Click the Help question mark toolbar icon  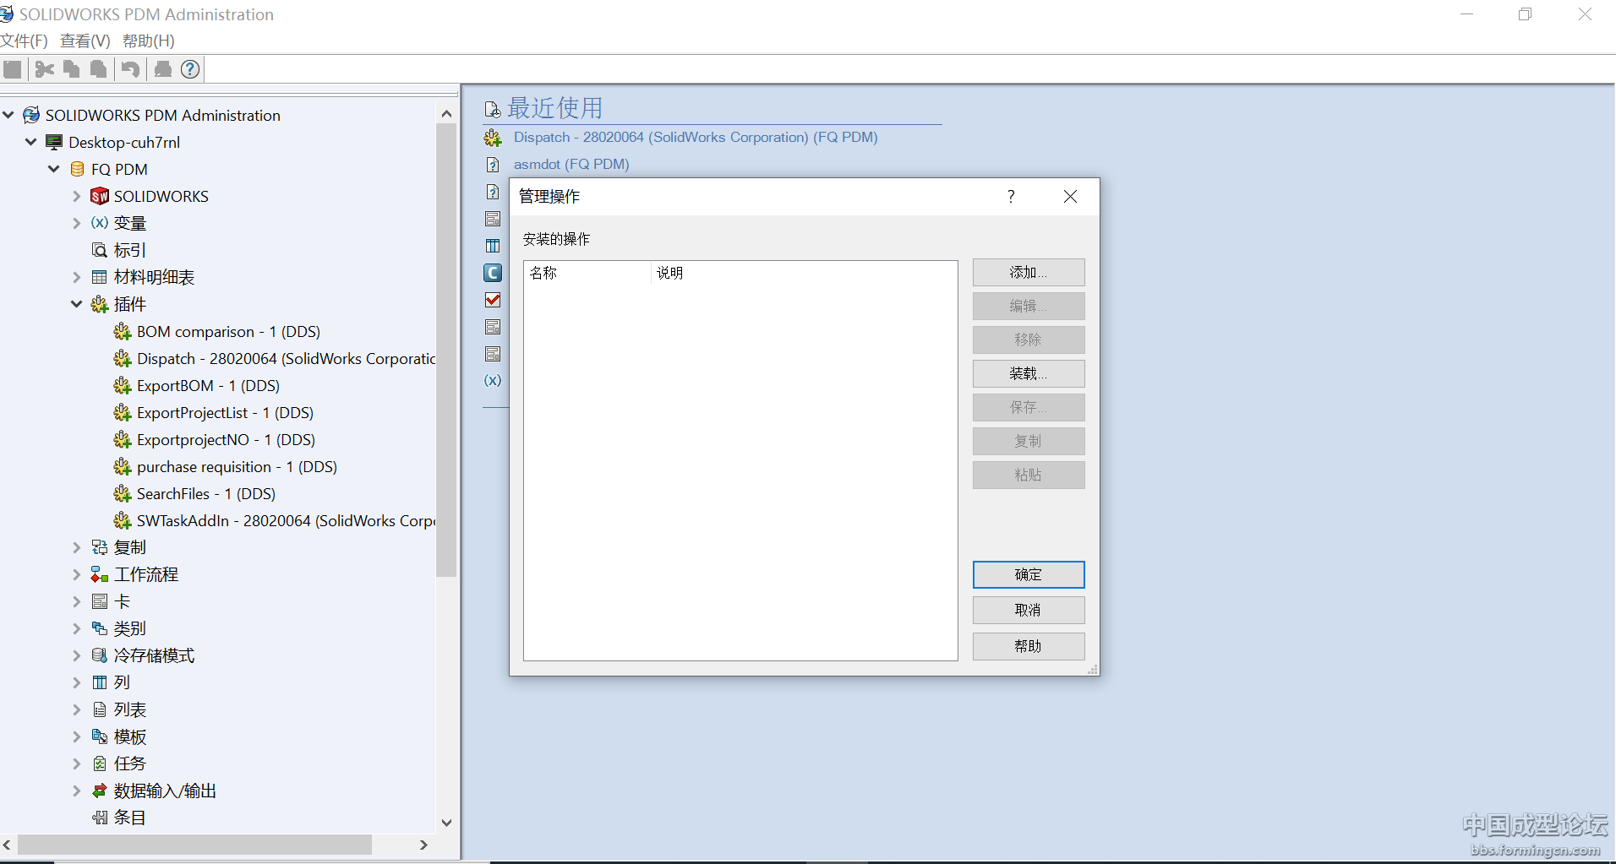pos(190,69)
